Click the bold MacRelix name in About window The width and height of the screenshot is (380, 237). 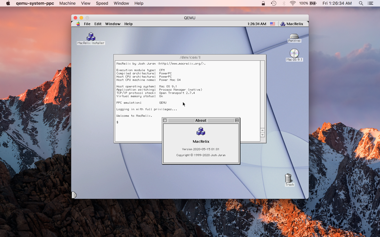pyautogui.click(x=201, y=141)
